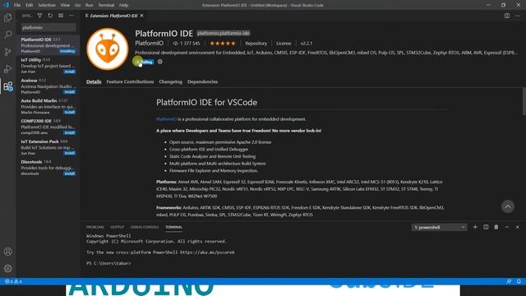This screenshot has width=526, height=296.
Task: Open editor more actions ellipsis
Action: 517,16
